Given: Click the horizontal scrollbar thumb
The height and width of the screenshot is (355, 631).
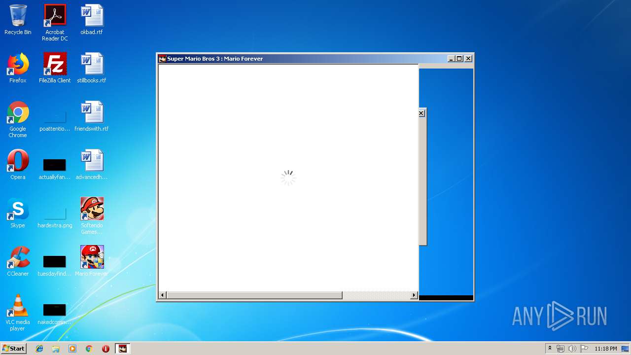Looking at the screenshot, I should 254,295.
